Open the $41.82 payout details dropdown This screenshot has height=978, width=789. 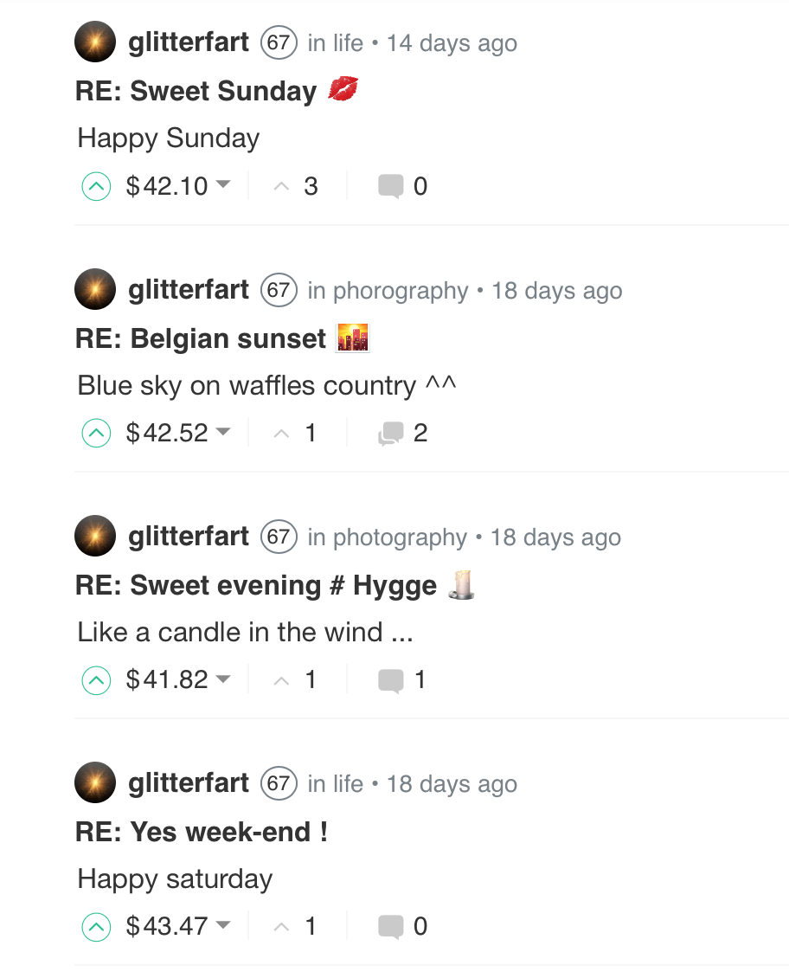tap(223, 679)
